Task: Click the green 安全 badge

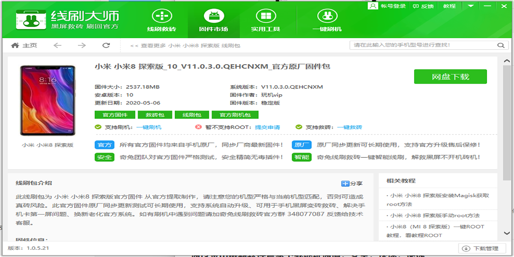Action: pos(105,157)
